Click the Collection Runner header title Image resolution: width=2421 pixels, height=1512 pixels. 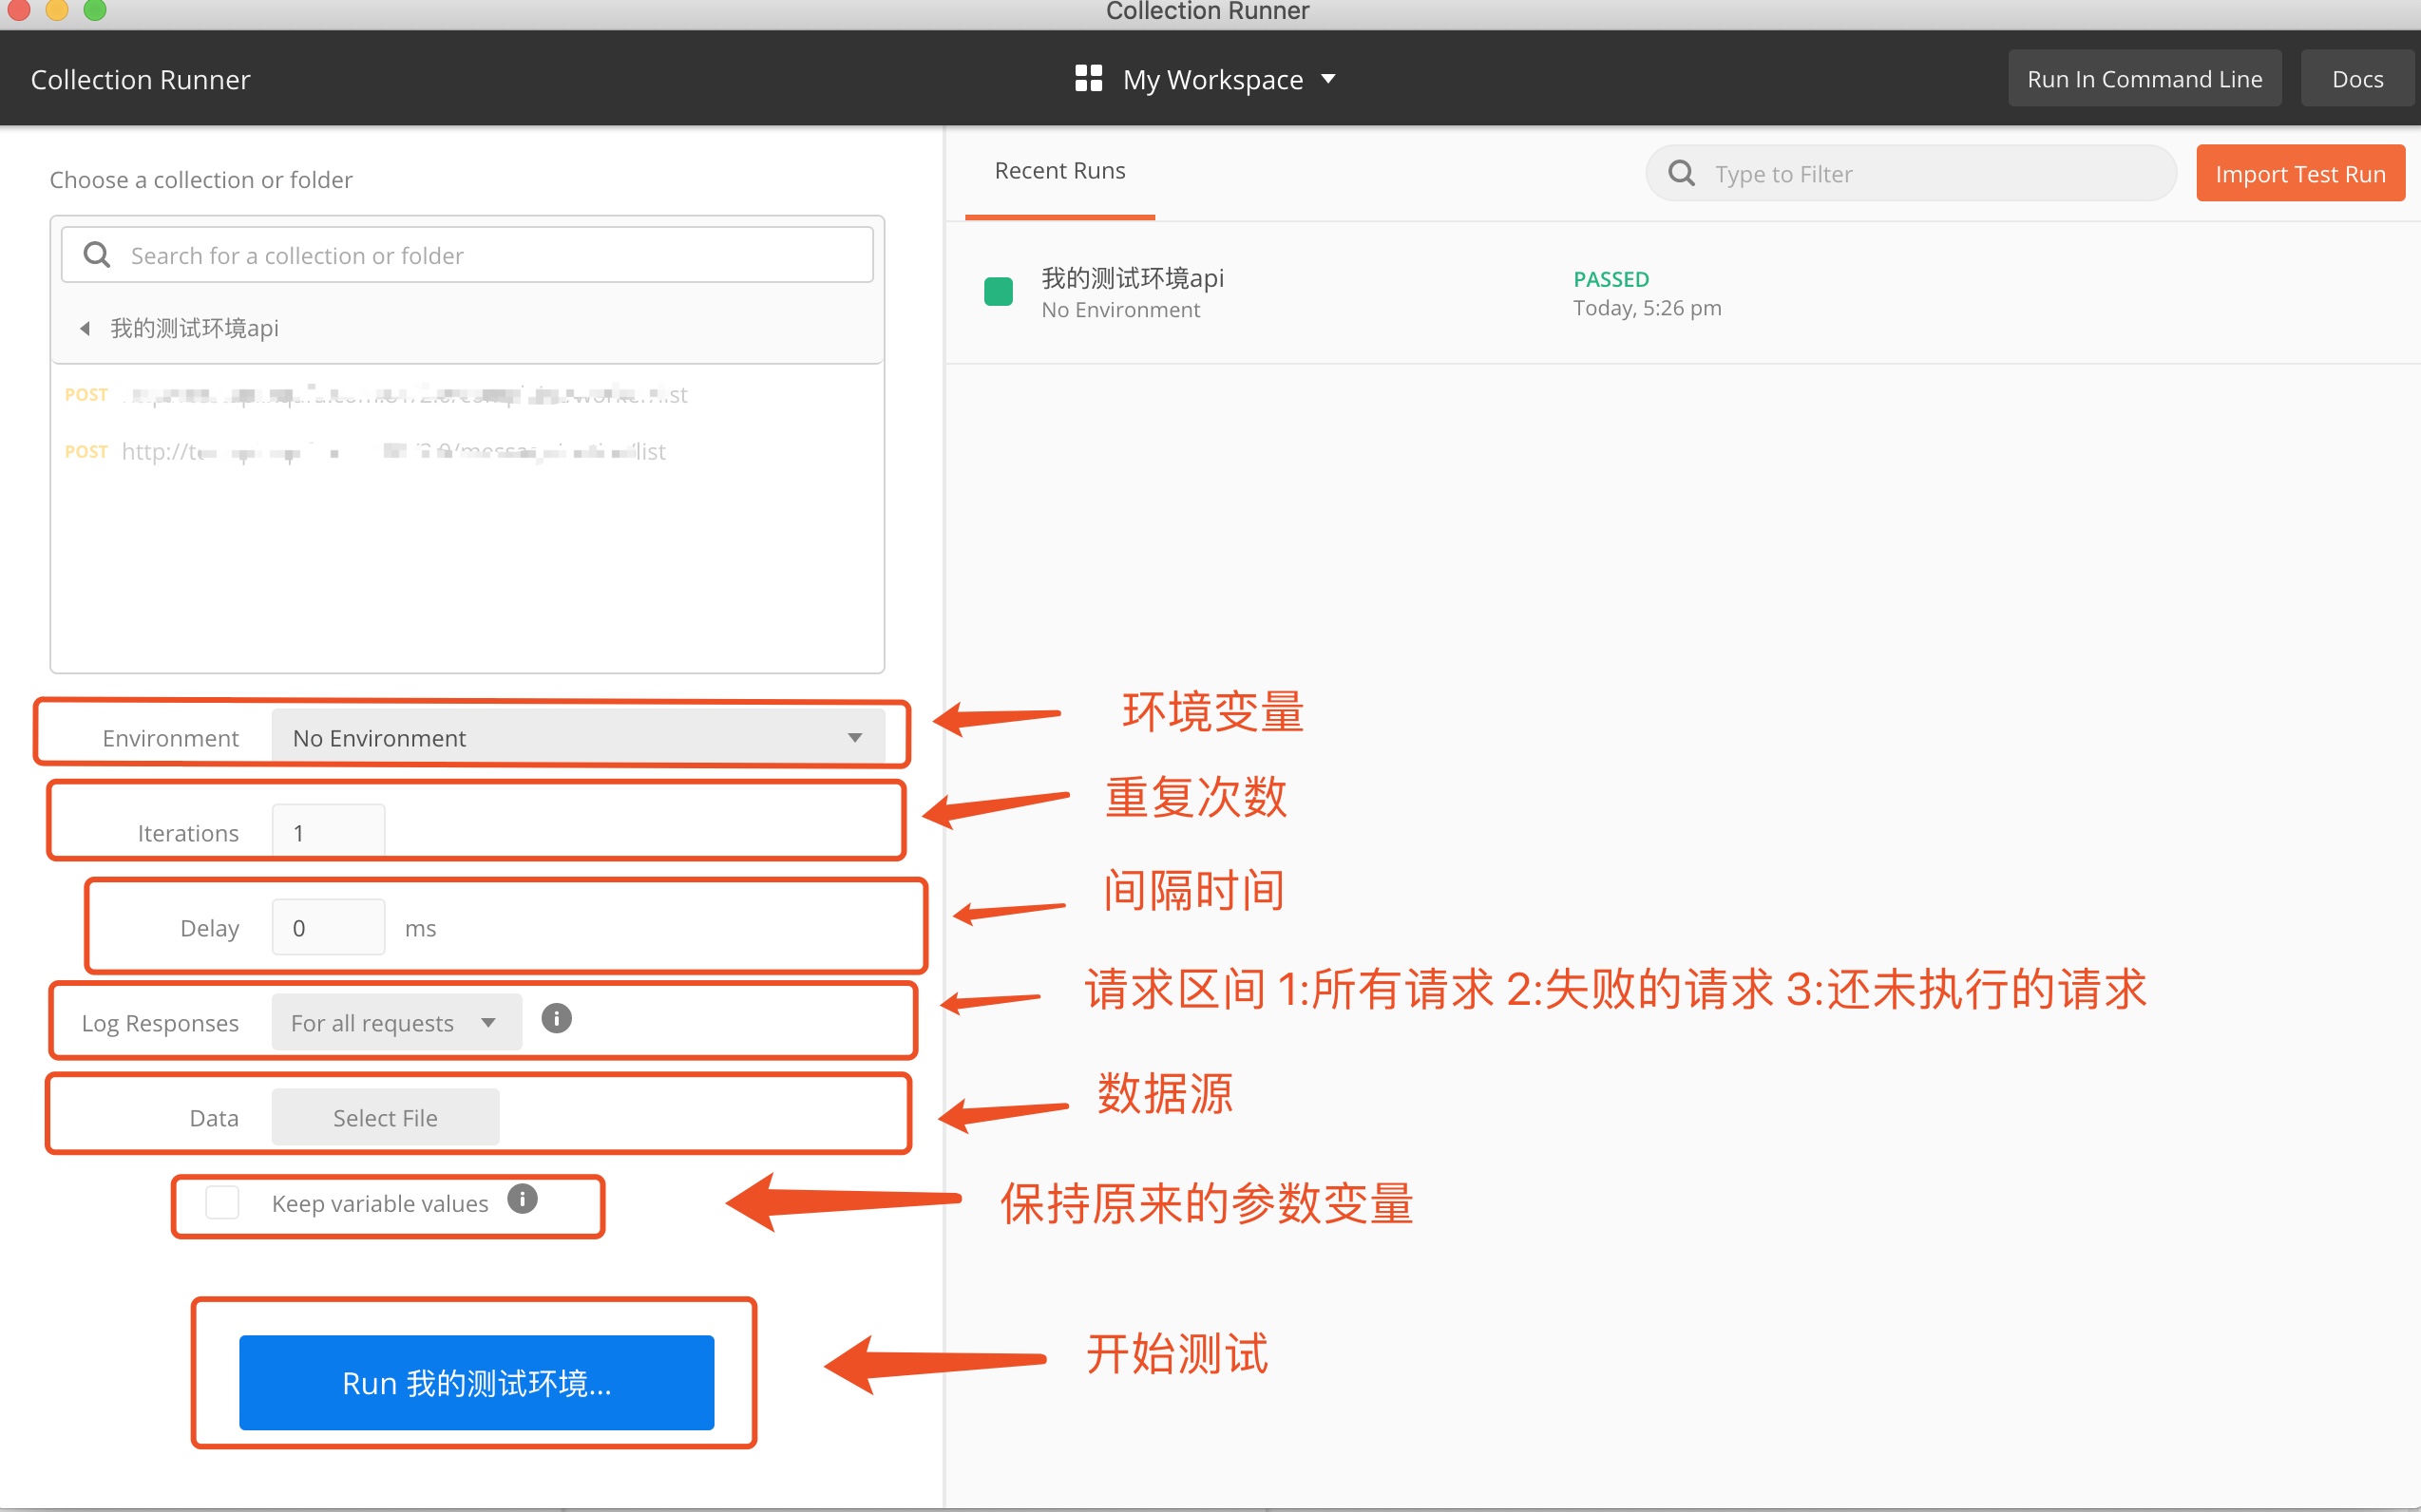pos(140,79)
